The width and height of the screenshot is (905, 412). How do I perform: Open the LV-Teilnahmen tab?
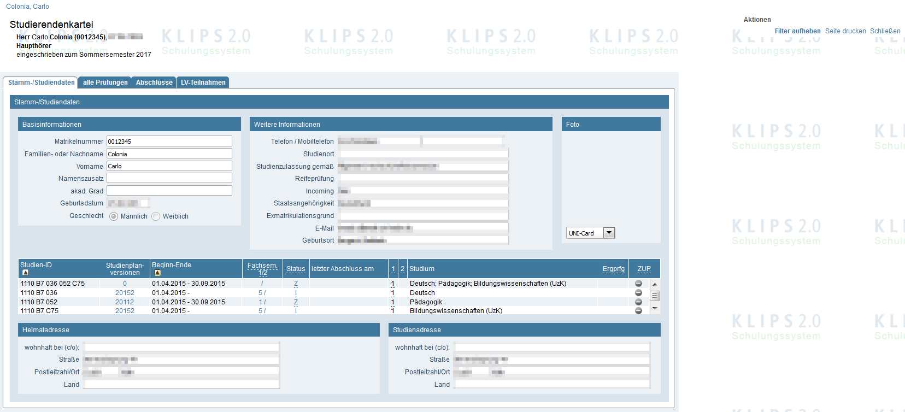(203, 83)
